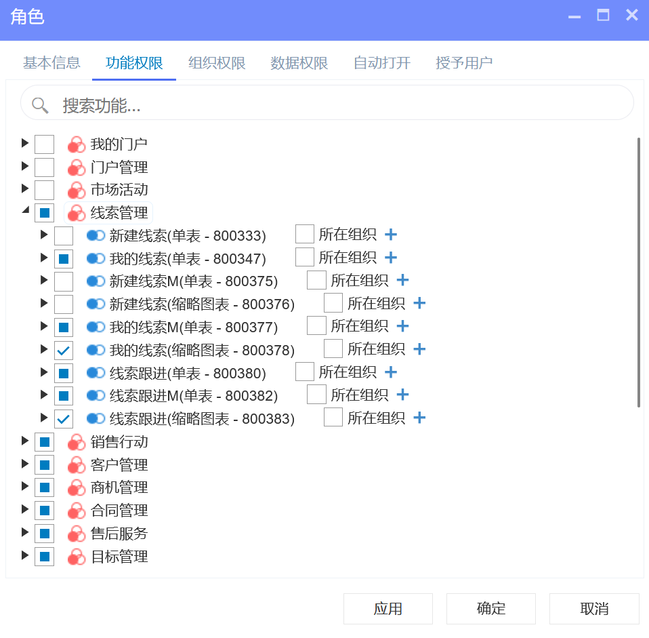Expand the 市场活动 tree node
Image resolution: width=649 pixels, height=638 pixels.
click(26, 190)
